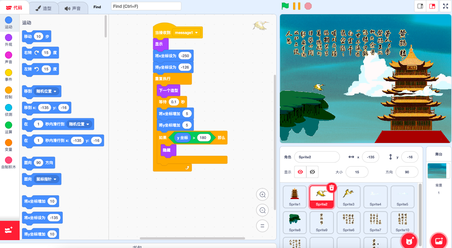
Task: Switch to the 声音 tab
Action: coord(72,8)
